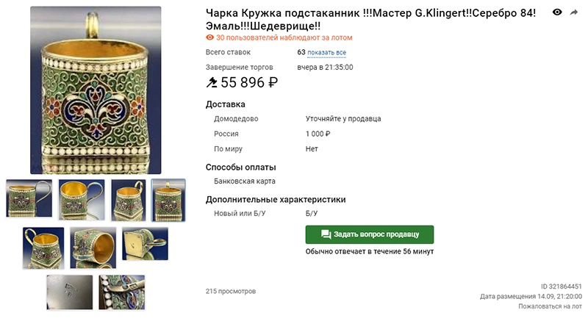Click the share arrow icon

574,12
